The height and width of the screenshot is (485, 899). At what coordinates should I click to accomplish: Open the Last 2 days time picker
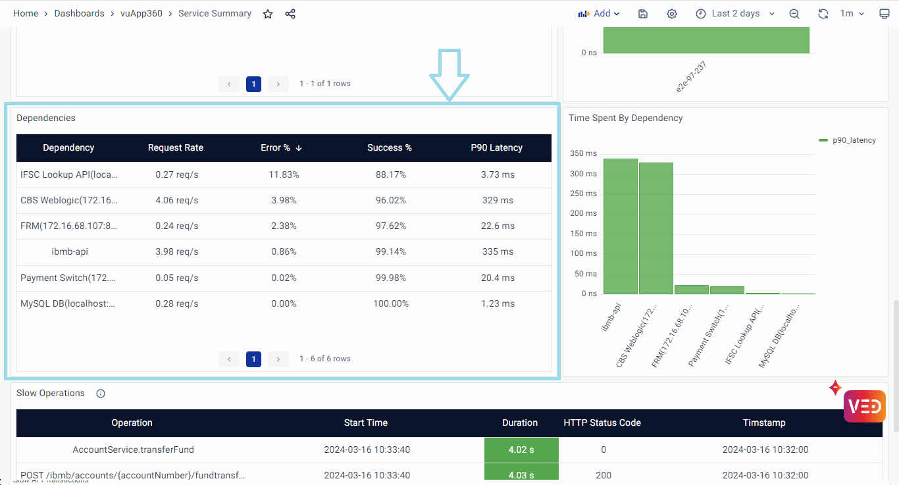pyautogui.click(x=735, y=14)
